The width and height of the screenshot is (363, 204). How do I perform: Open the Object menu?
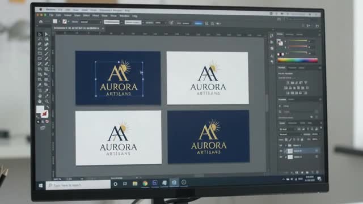point(68,15)
